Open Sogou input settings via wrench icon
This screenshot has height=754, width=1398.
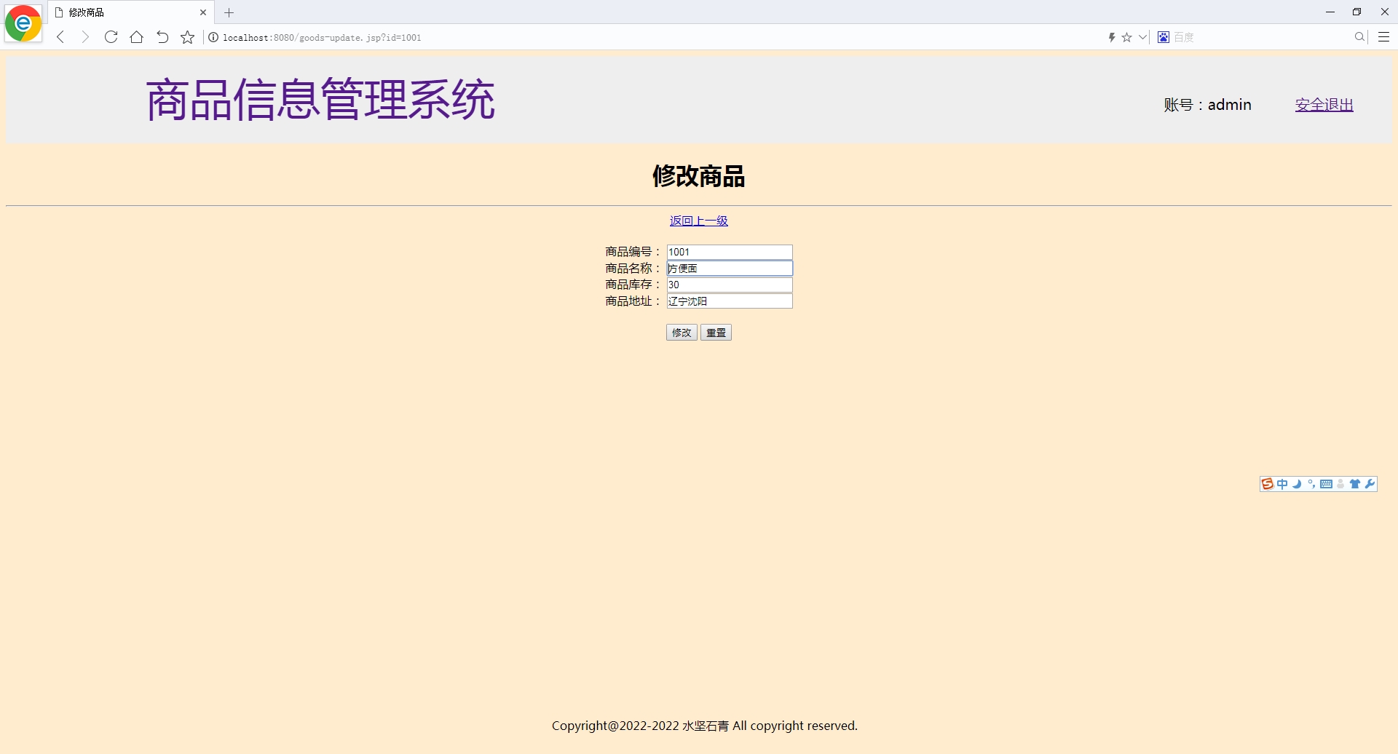1370,483
